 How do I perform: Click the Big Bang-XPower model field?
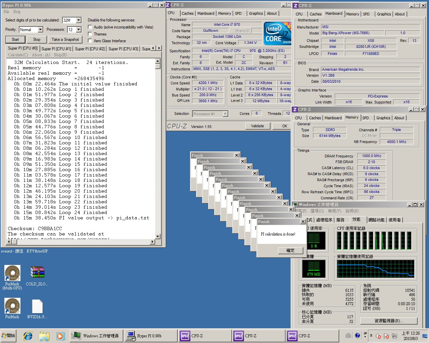[x=352, y=33]
